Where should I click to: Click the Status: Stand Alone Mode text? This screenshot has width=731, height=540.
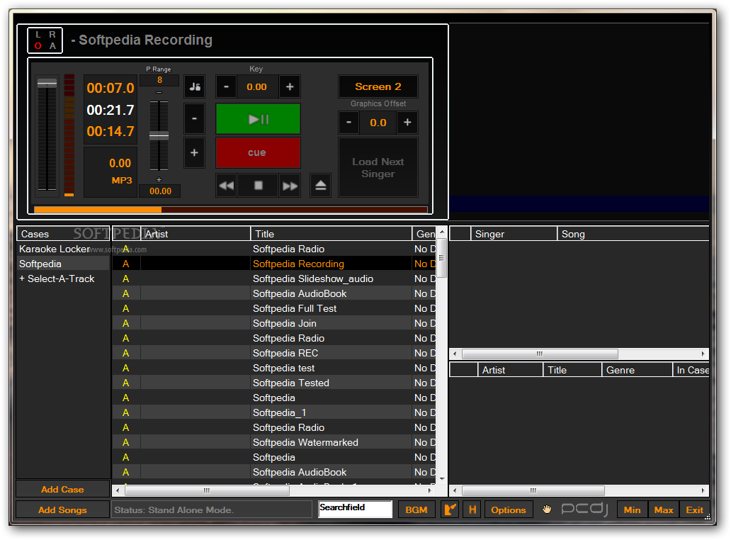[174, 510]
